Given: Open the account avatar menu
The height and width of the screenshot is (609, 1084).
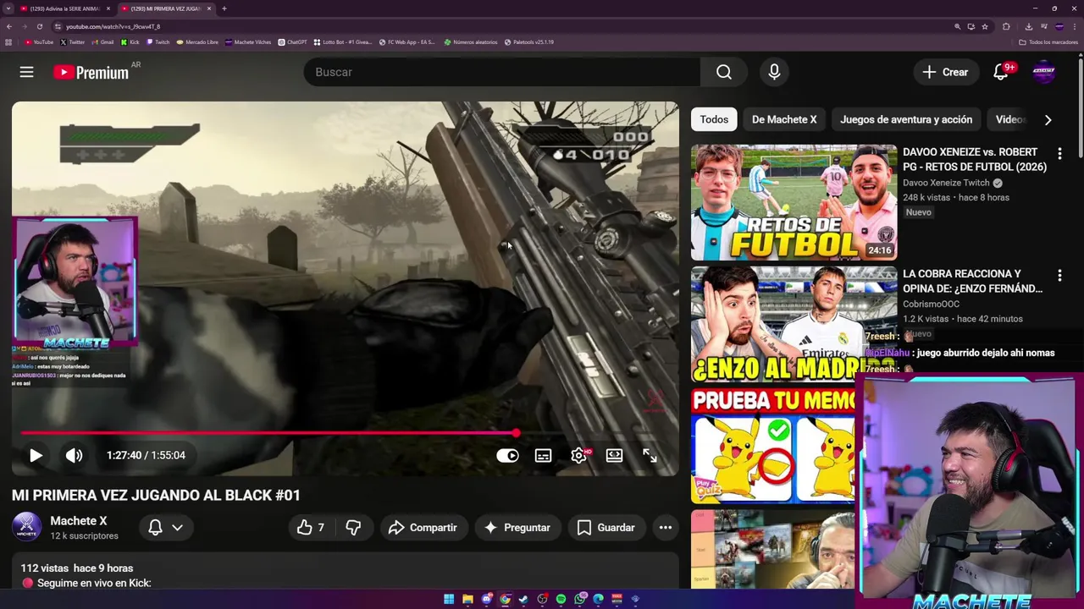Looking at the screenshot, I should click(x=1043, y=73).
